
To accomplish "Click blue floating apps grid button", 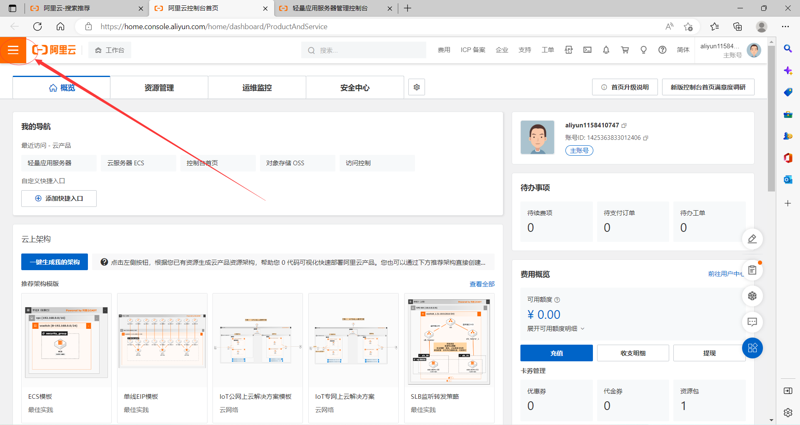I will [x=752, y=348].
